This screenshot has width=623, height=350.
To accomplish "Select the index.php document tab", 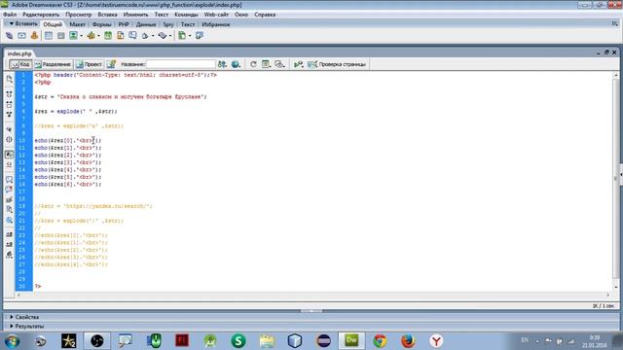I will pyautogui.click(x=19, y=53).
